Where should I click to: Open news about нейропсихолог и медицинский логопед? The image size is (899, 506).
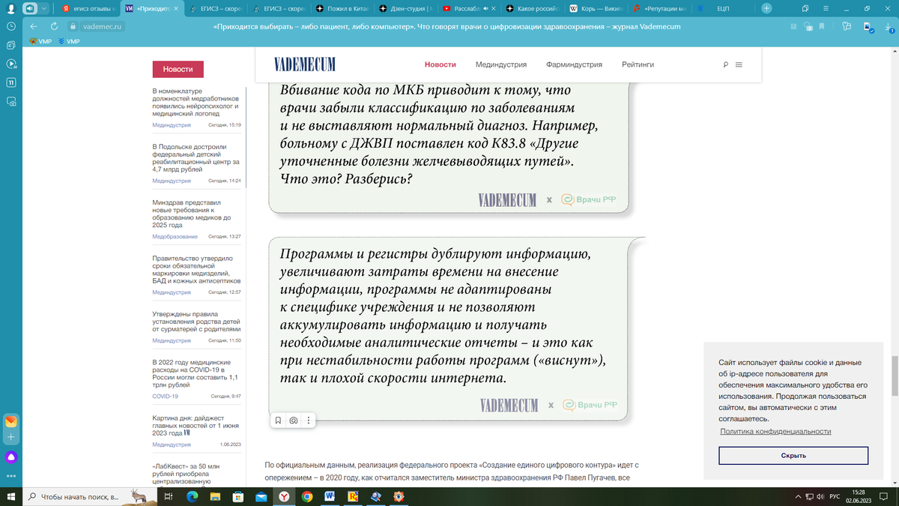[x=196, y=102]
